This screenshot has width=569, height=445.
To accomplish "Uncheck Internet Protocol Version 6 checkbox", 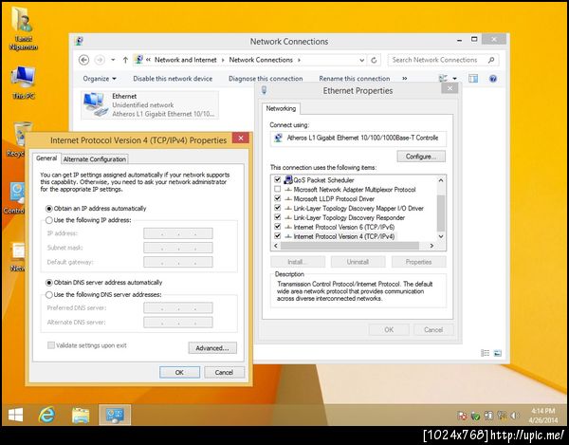I will tap(278, 227).
